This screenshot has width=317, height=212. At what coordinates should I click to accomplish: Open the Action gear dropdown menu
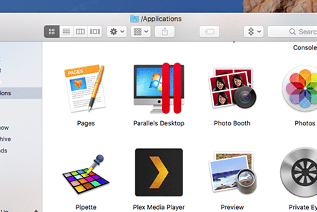click(x=117, y=32)
